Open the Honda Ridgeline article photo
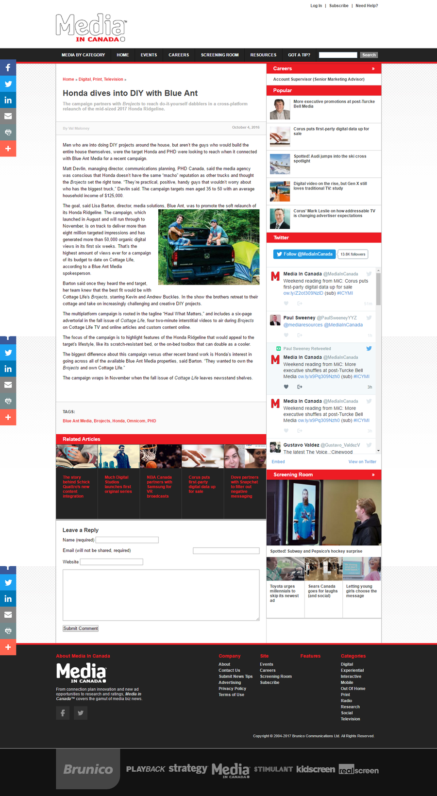 click(209, 247)
